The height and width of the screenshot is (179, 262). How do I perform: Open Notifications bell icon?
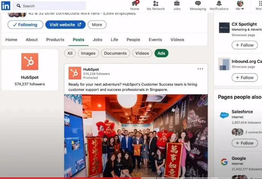click(219, 6)
